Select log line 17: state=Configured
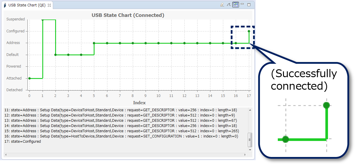This screenshot has width=356, height=166. (x=22, y=142)
